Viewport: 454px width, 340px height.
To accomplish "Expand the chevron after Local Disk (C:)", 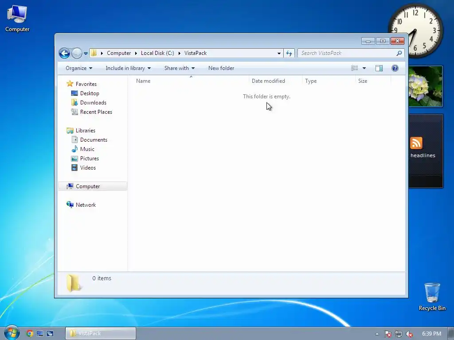I will 179,53.
